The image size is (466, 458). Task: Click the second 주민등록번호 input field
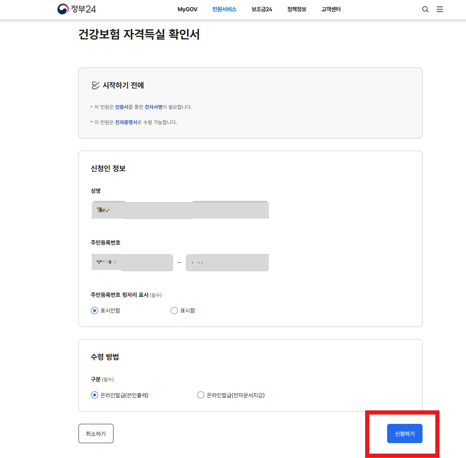click(227, 262)
